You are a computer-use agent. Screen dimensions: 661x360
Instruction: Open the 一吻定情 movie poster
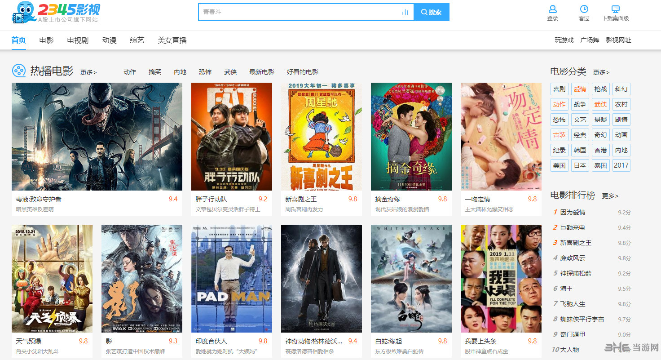pyautogui.click(x=501, y=137)
